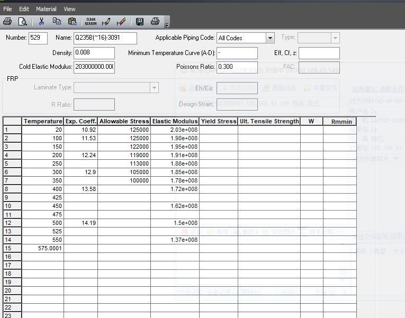Screen dimensions: 405x318
Task: Save material using the floppy disk icon
Action: [140, 22]
